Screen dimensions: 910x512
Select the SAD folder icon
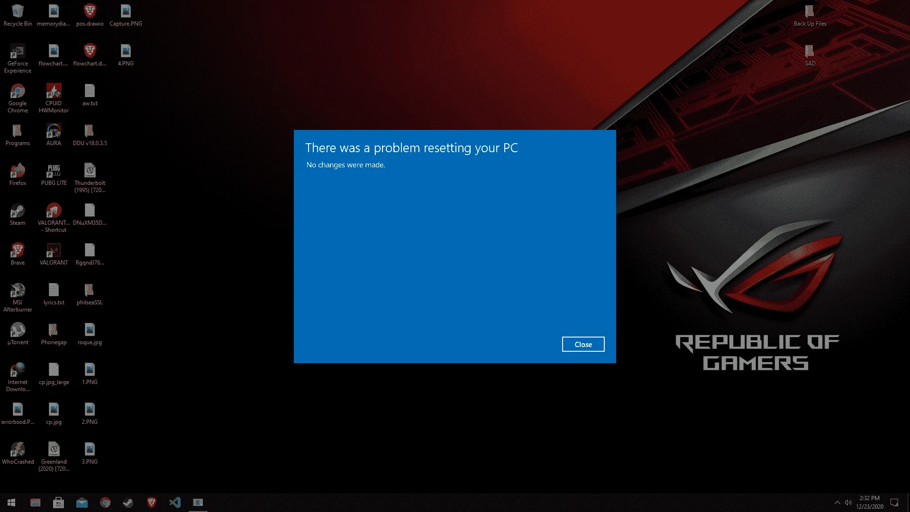tap(810, 55)
